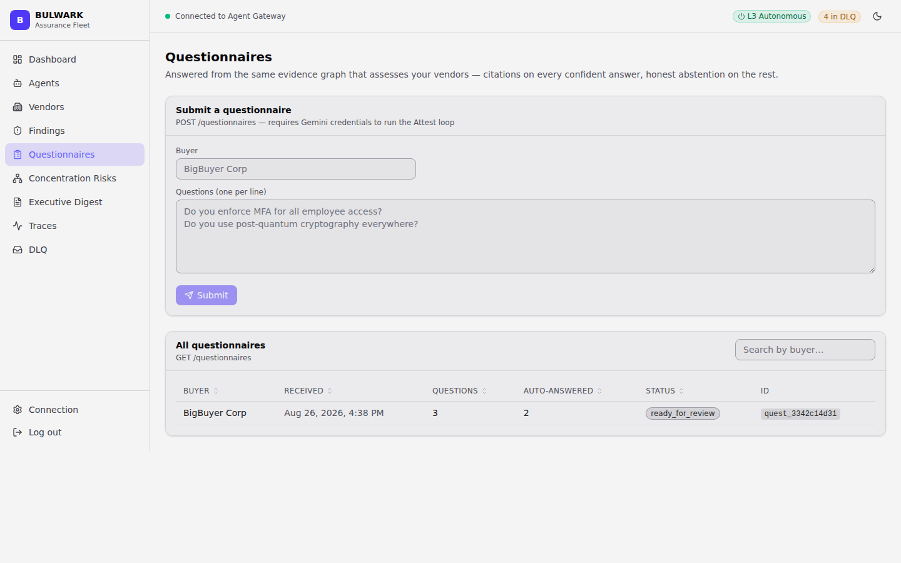This screenshot has width=901, height=563.
Task: Sort by Questions column header
Action: [x=459, y=391]
